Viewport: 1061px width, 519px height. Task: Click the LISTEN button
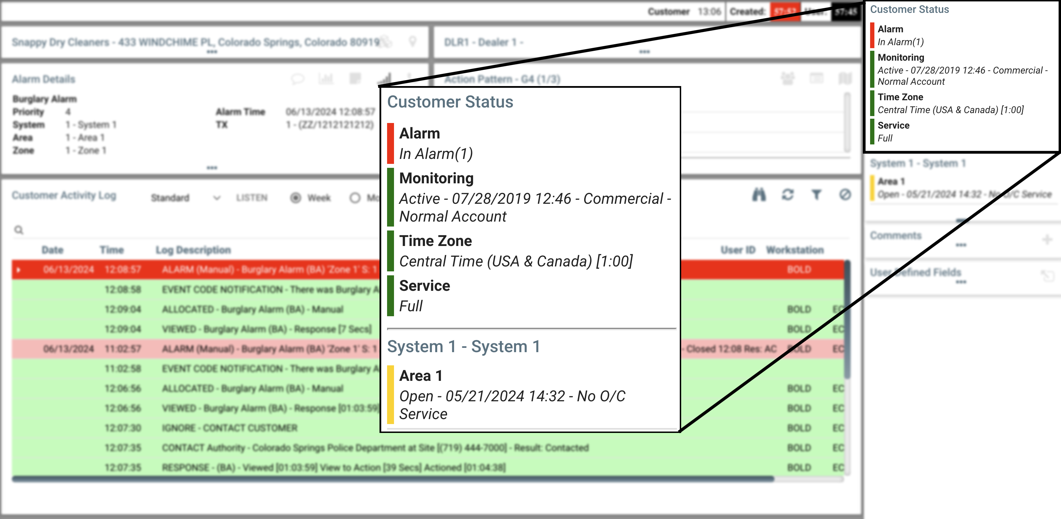pos(252,198)
